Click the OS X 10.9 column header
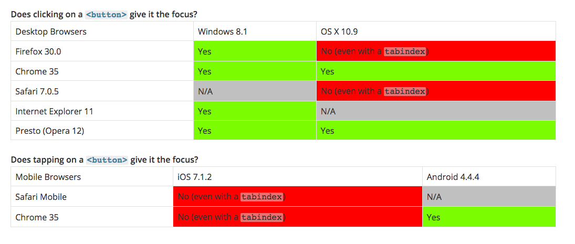 click(436, 31)
